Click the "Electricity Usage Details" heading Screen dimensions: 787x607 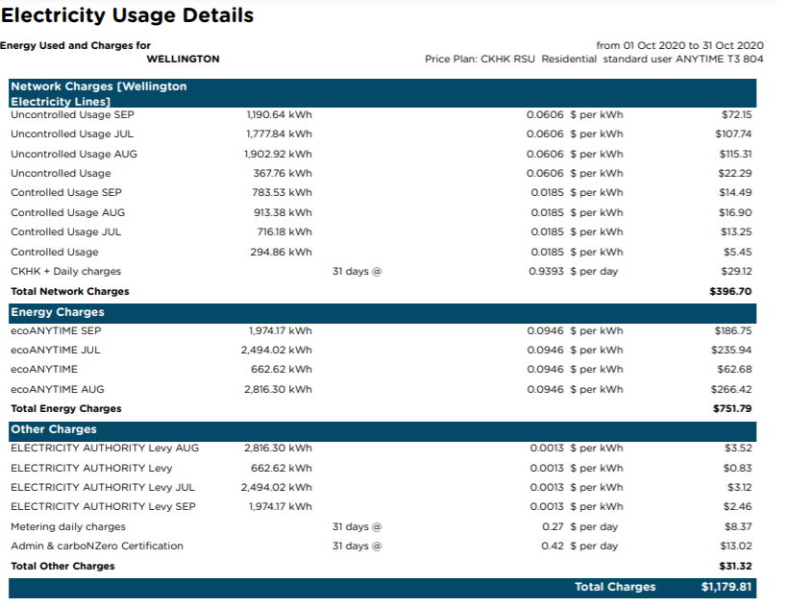coord(128,15)
